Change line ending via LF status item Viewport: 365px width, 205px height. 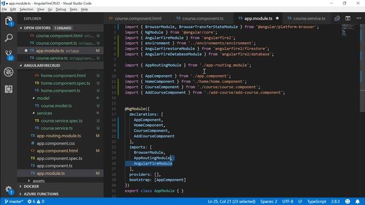[301, 202]
